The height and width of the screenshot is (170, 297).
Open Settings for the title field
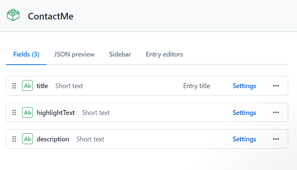pos(244,86)
